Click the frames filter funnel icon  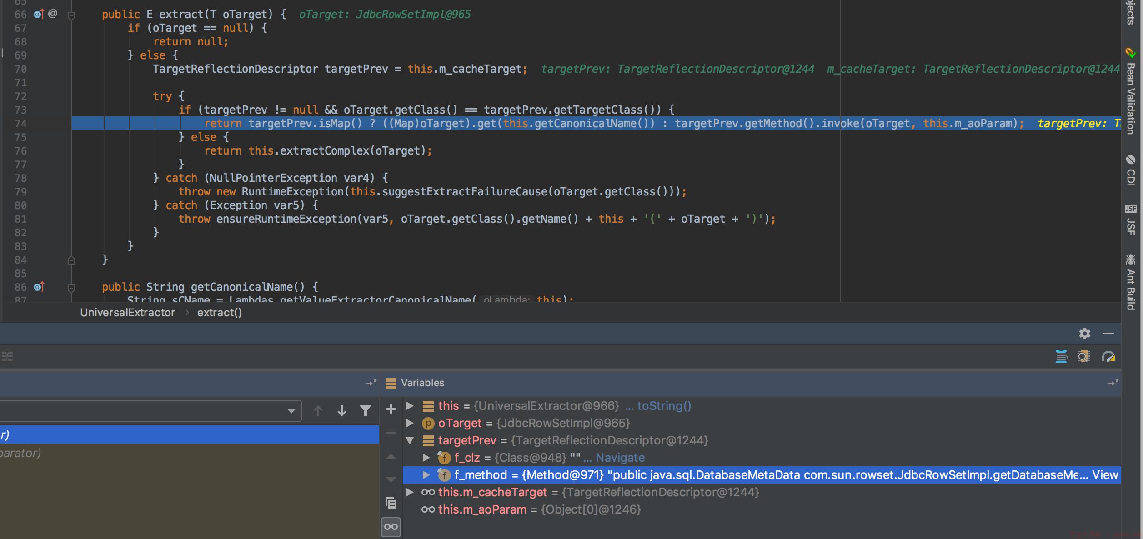click(366, 411)
